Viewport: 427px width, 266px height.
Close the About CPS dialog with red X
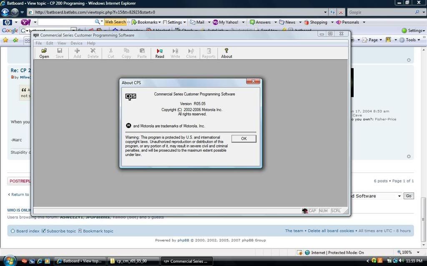(x=253, y=81)
